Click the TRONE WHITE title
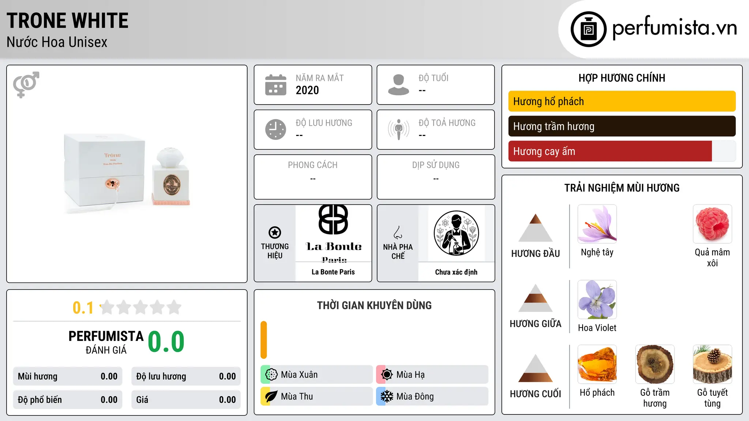Image resolution: width=749 pixels, height=421 pixels. 68,20
